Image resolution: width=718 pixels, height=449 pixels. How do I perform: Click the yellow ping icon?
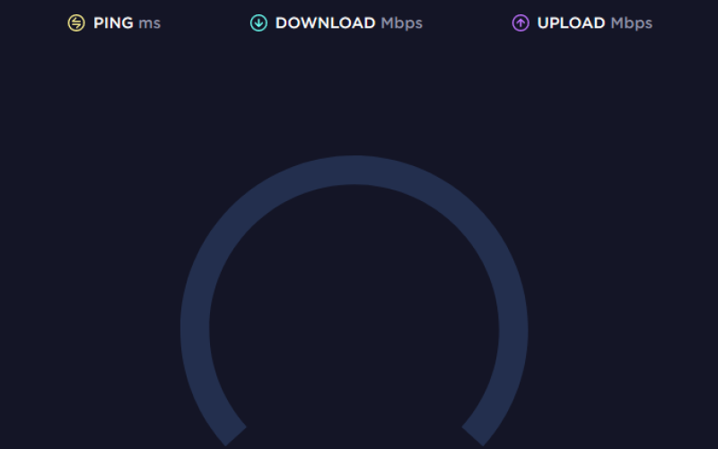(x=76, y=23)
